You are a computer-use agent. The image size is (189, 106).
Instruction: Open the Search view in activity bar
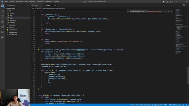pyautogui.click(x=3, y=11)
